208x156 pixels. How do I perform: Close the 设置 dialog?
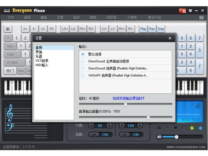pyautogui.click(x=170, y=38)
